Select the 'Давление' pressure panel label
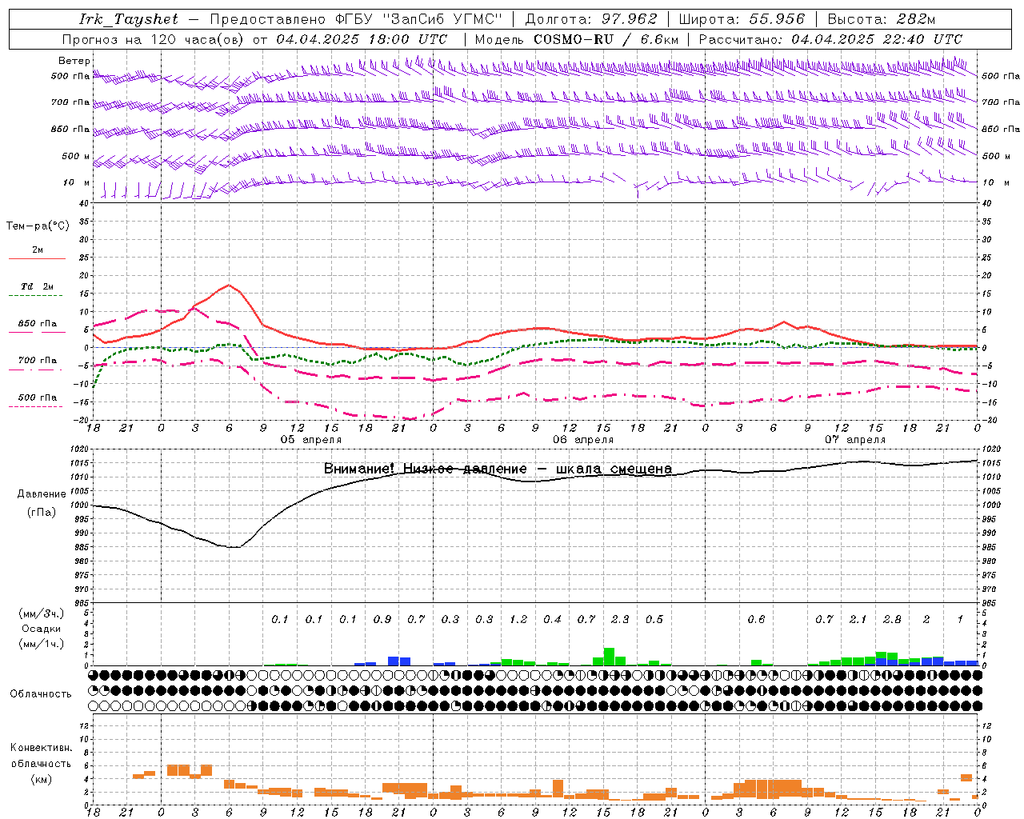The width and height of the screenshot is (1024, 819). tap(42, 494)
